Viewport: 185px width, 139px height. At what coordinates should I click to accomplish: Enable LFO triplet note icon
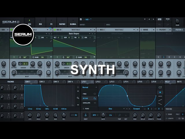click(119, 115)
